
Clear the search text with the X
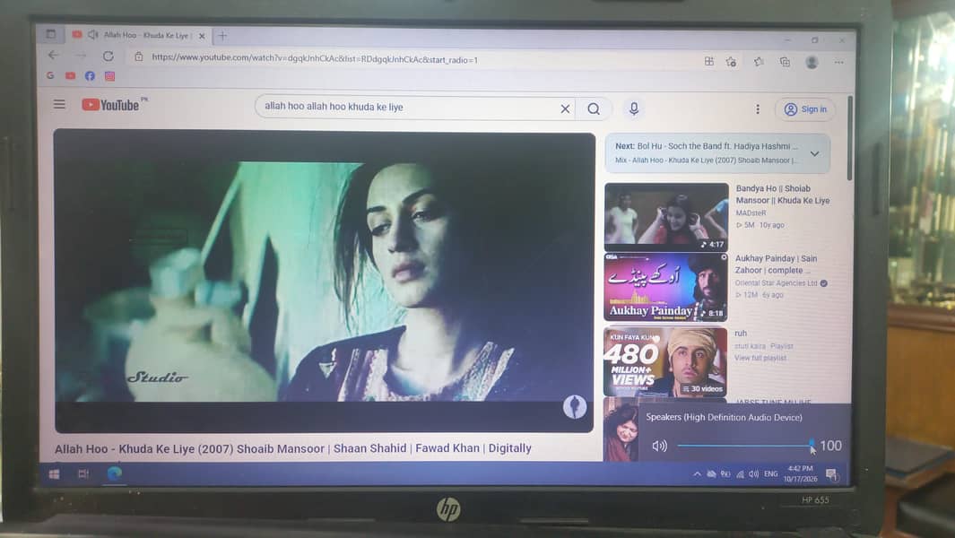pos(565,108)
